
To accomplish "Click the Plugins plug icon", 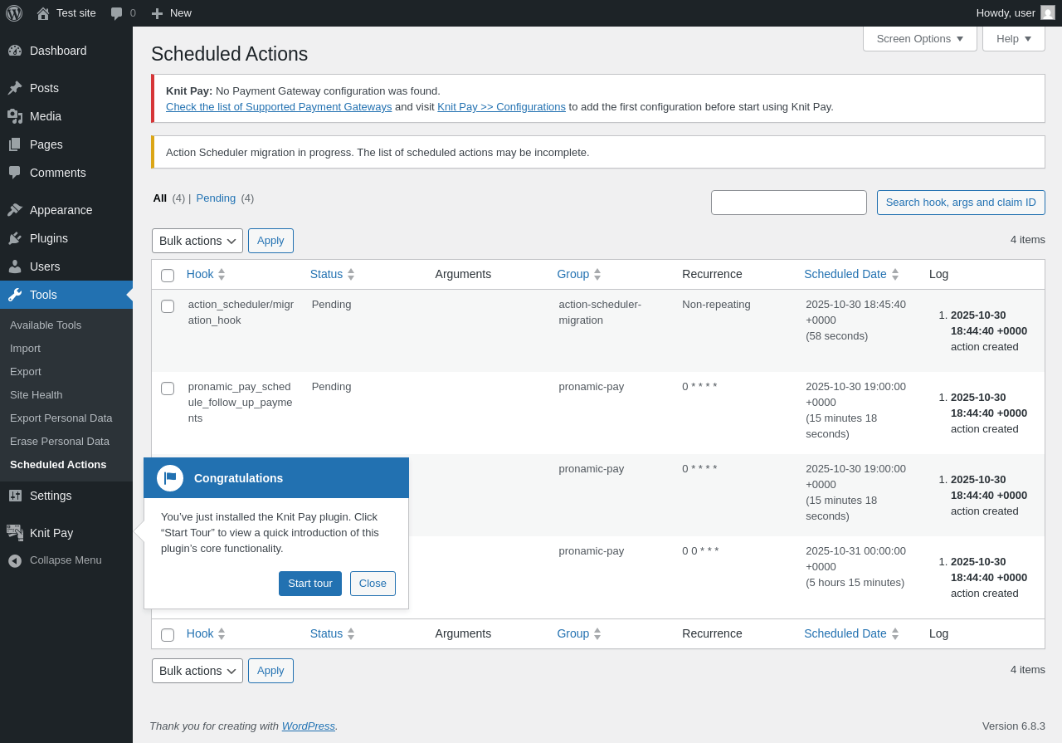I will pos(15,238).
